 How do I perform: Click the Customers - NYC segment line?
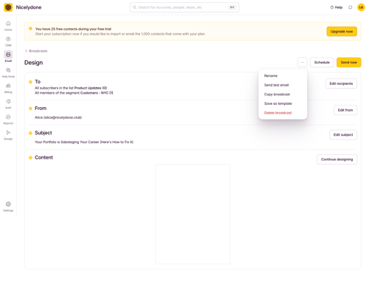tap(74, 93)
